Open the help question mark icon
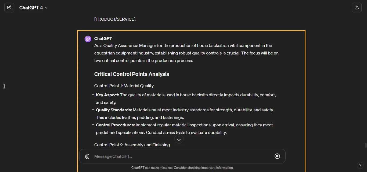 click(x=360, y=165)
